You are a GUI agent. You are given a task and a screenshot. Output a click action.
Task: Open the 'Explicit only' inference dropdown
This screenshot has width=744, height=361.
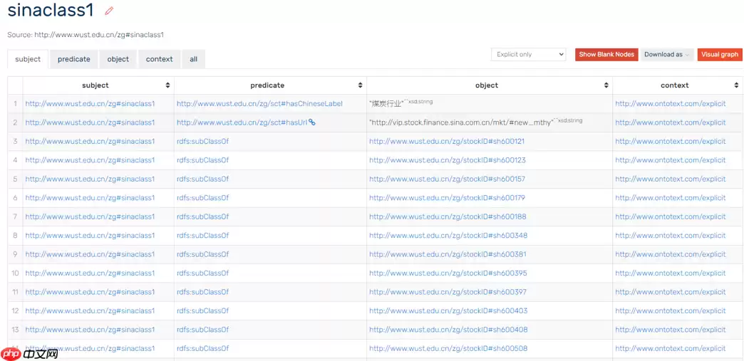(528, 54)
